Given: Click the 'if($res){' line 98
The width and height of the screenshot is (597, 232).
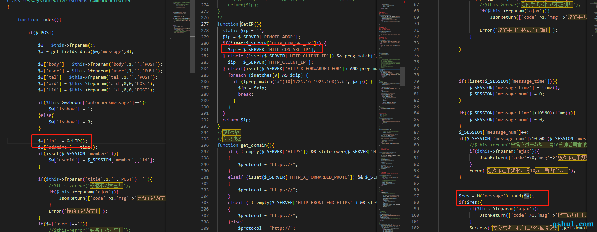Looking at the screenshot, I should (470, 202).
